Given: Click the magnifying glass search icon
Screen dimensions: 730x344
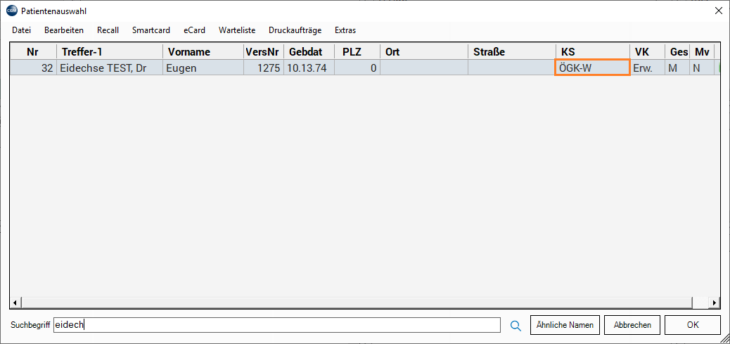Looking at the screenshot, I should [x=516, y=325].
